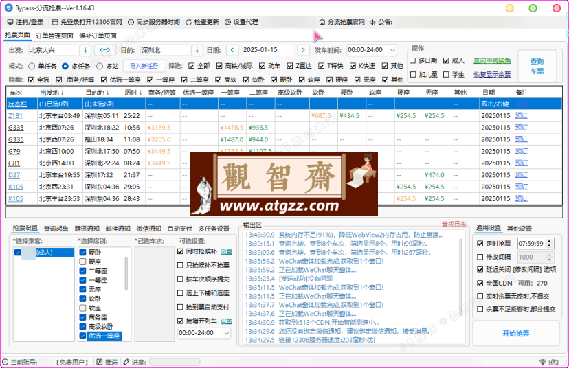Increase 定时抢票 time stepper

pyautogui.click(x=549, y=241)
